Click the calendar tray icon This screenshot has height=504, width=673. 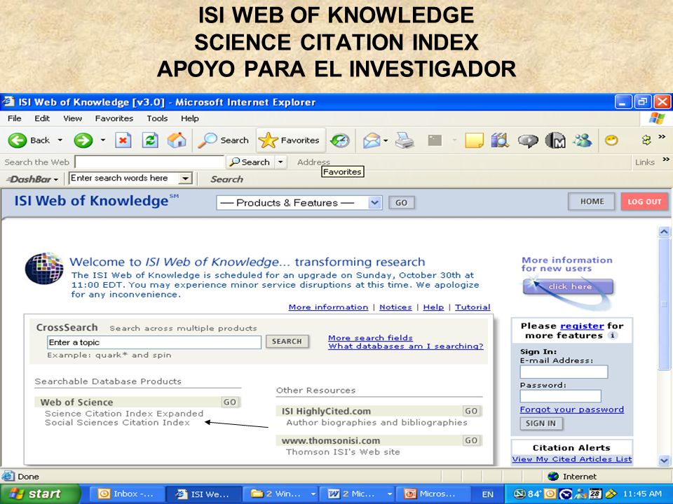595,493
